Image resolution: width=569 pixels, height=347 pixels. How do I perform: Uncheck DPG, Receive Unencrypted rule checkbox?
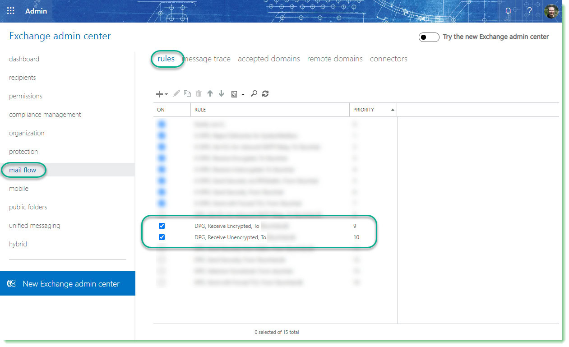tap(162, 237)
